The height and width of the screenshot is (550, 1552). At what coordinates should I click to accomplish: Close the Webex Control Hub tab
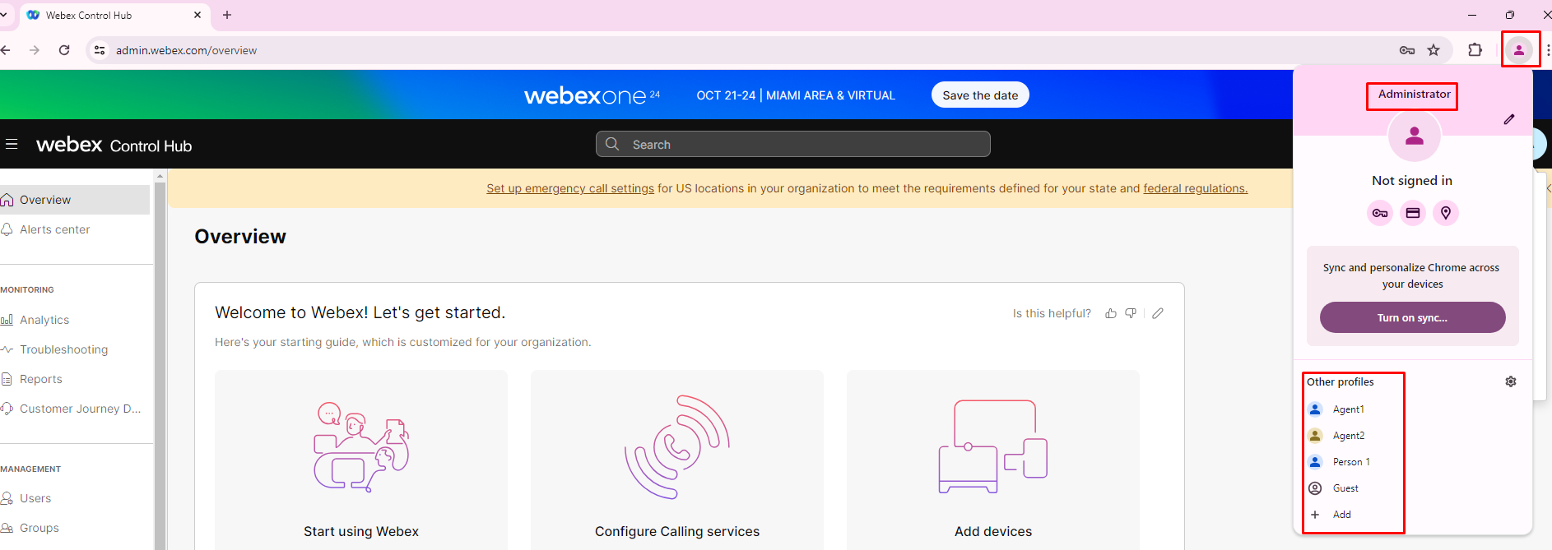tap(197, 15)
